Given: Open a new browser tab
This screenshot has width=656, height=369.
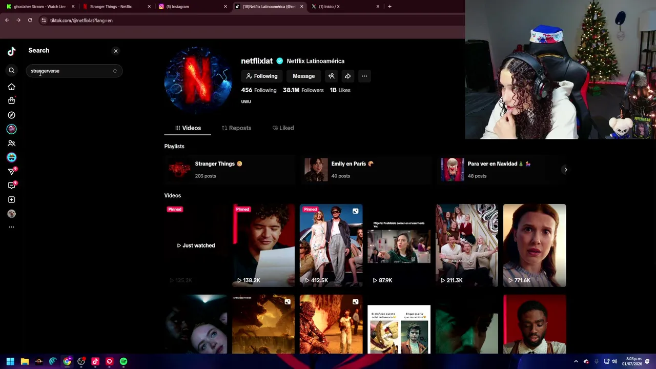Looking at the screenshot, I should point(389,7).
